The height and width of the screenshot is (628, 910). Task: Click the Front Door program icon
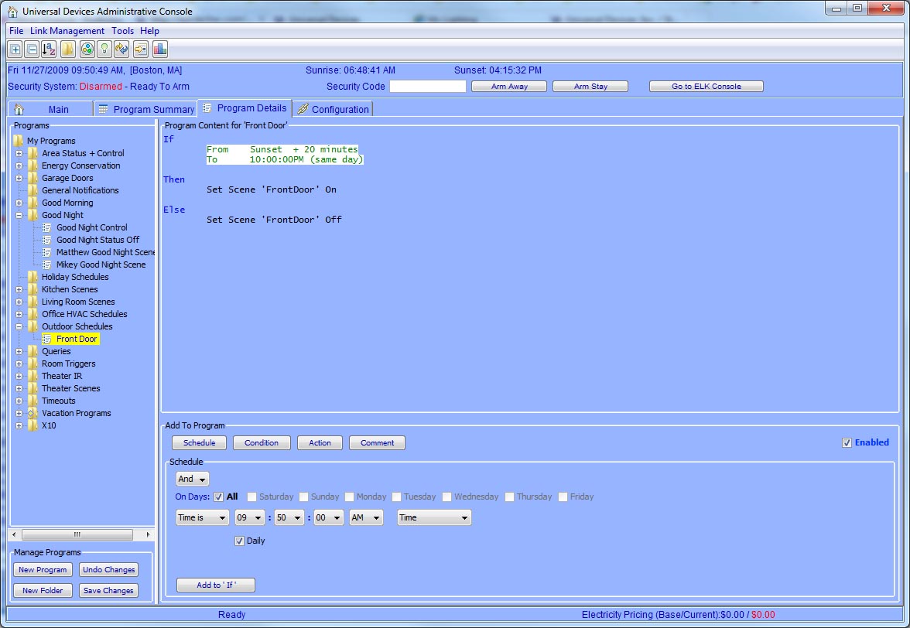click(47, 339)
